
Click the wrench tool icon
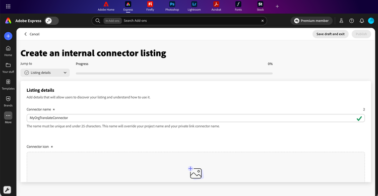[7, 190]
